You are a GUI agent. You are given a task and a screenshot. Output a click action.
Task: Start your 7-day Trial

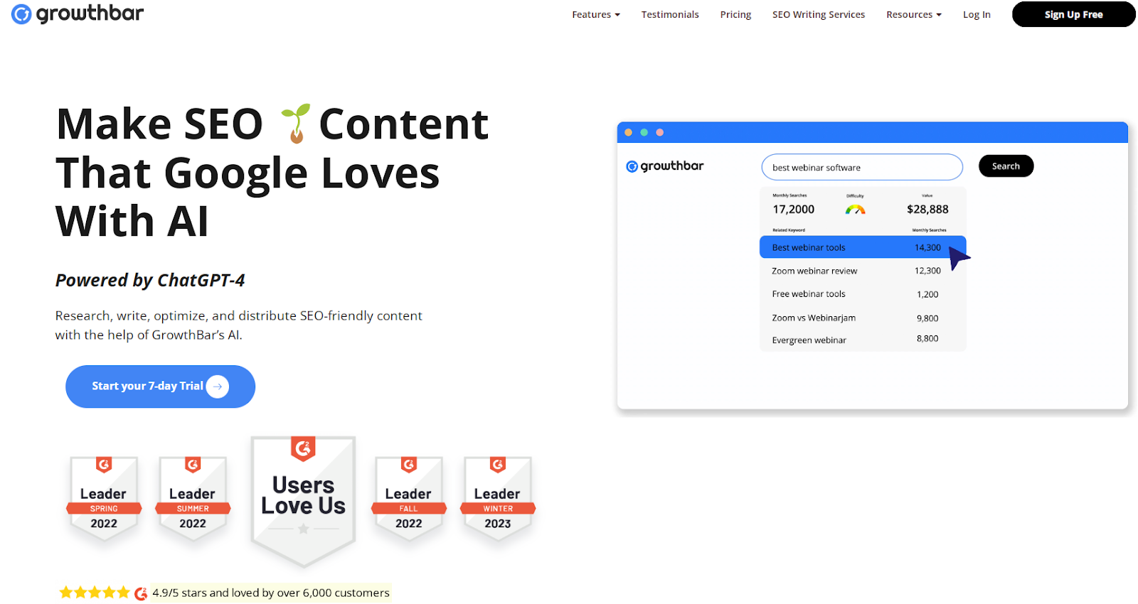[160, 387]
